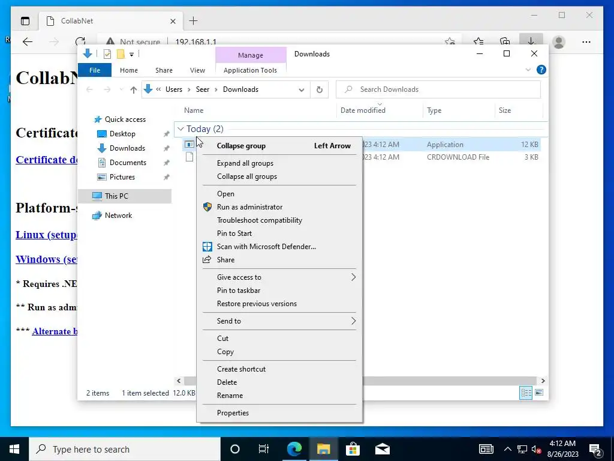Choose Restore previous versions

(x=257, y=304)
